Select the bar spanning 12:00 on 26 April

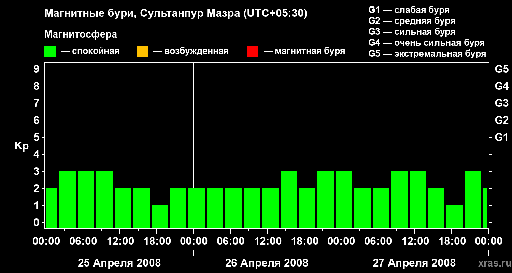[x=270, y=208]
